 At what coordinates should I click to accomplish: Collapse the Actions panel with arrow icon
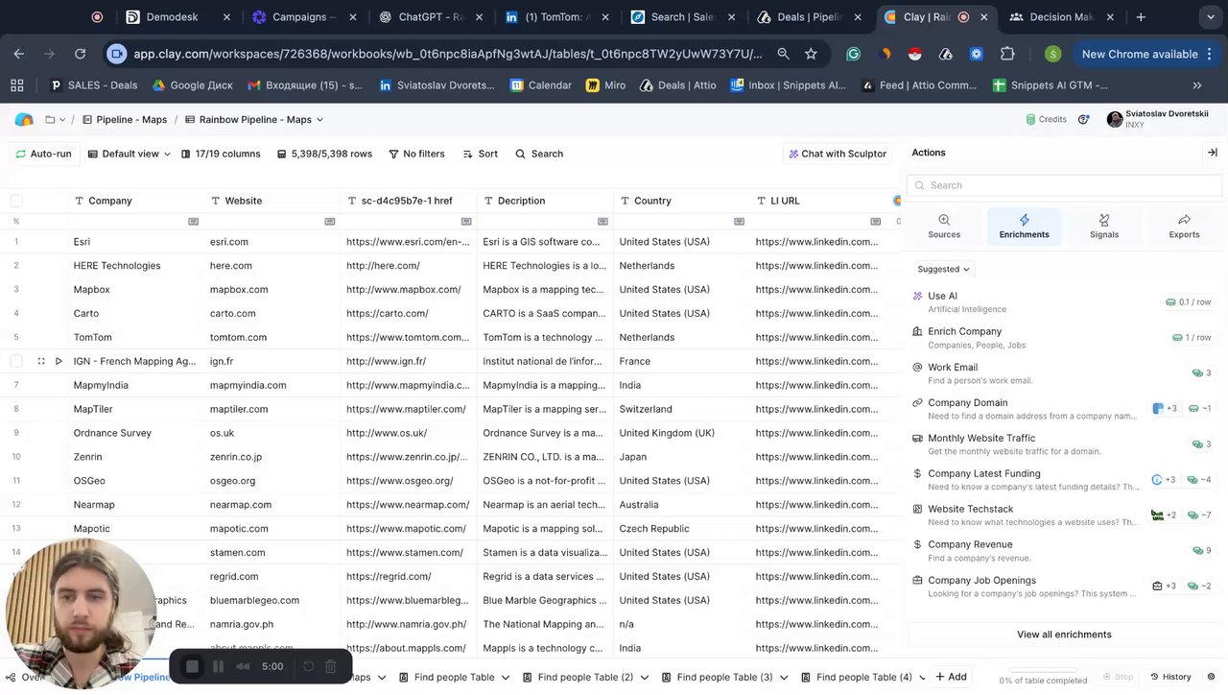(1212, 153)
